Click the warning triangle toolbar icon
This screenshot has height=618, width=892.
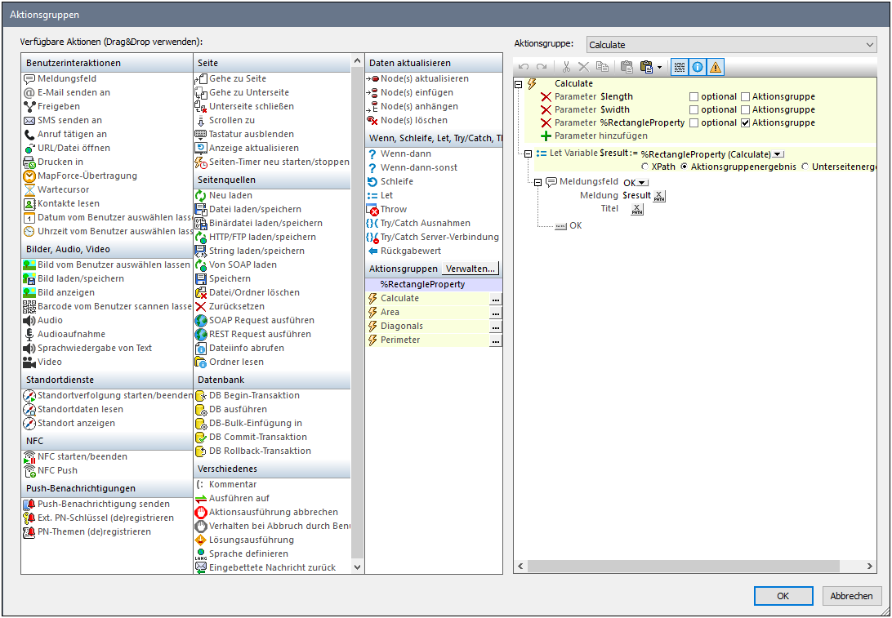[716, 68]
